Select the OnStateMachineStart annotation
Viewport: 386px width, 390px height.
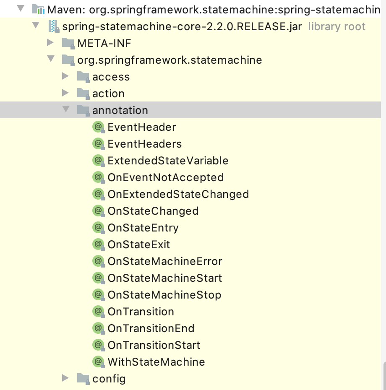[x=165, y=278]
